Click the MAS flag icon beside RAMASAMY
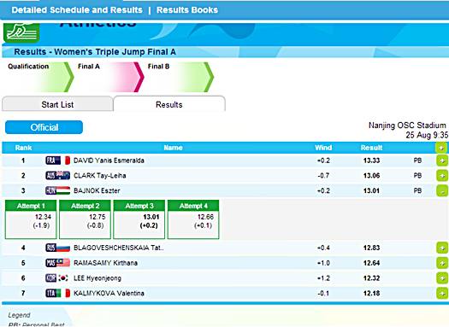The width and height of the screenshot is (449, 327). [57, 263]
